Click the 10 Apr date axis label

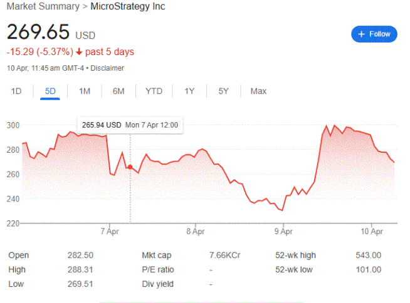click(x=372, y=232)
